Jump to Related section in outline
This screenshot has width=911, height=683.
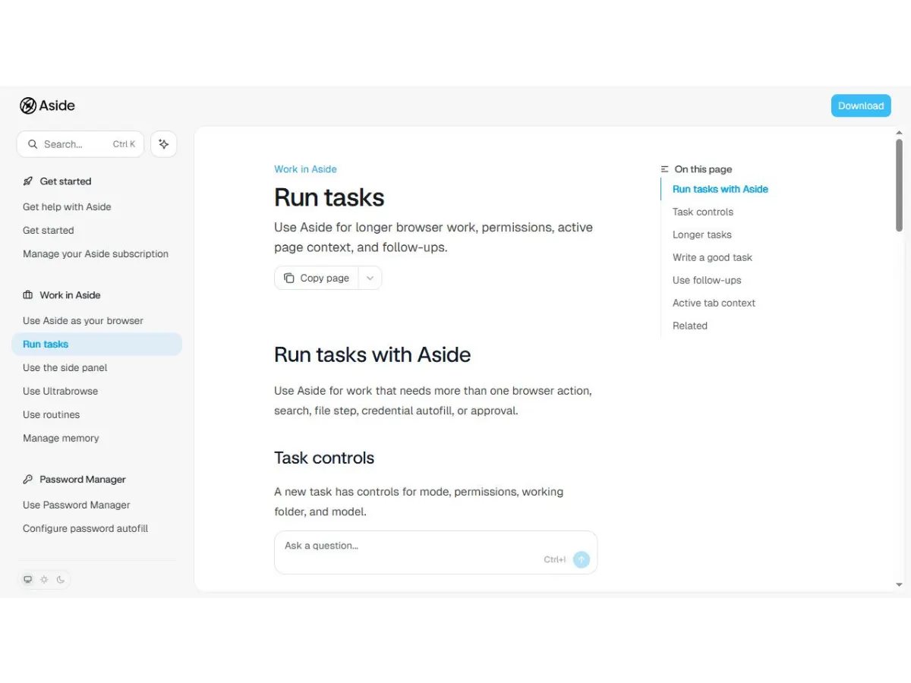coord(690,326)
